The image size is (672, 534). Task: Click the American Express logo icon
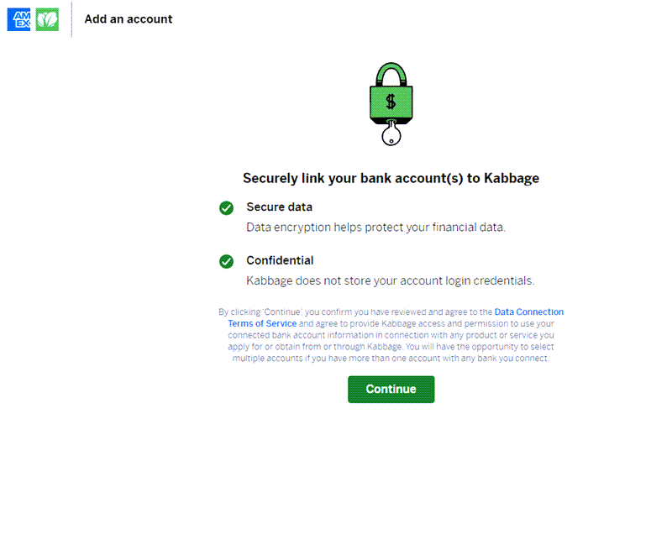click(18, 19)
